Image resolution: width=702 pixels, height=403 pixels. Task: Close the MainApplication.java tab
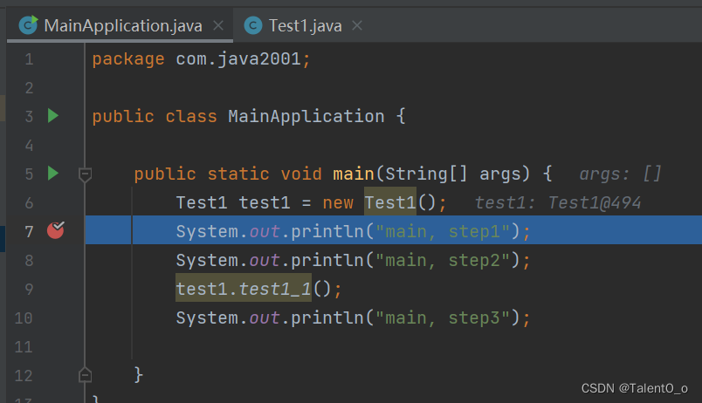(218, 25)
